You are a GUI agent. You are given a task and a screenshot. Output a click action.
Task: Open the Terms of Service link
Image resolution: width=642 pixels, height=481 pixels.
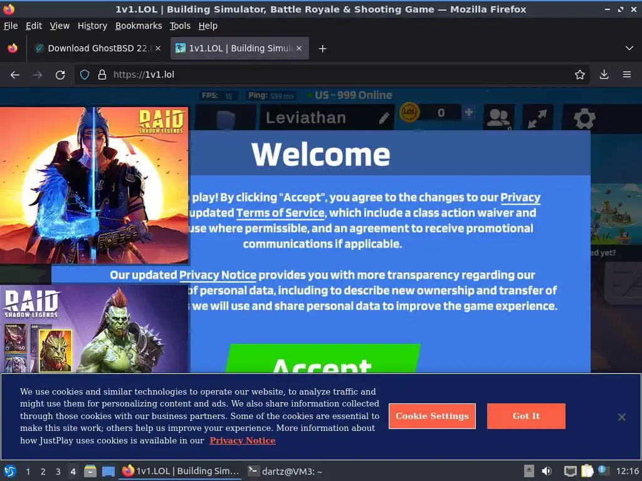pos(280,213)
